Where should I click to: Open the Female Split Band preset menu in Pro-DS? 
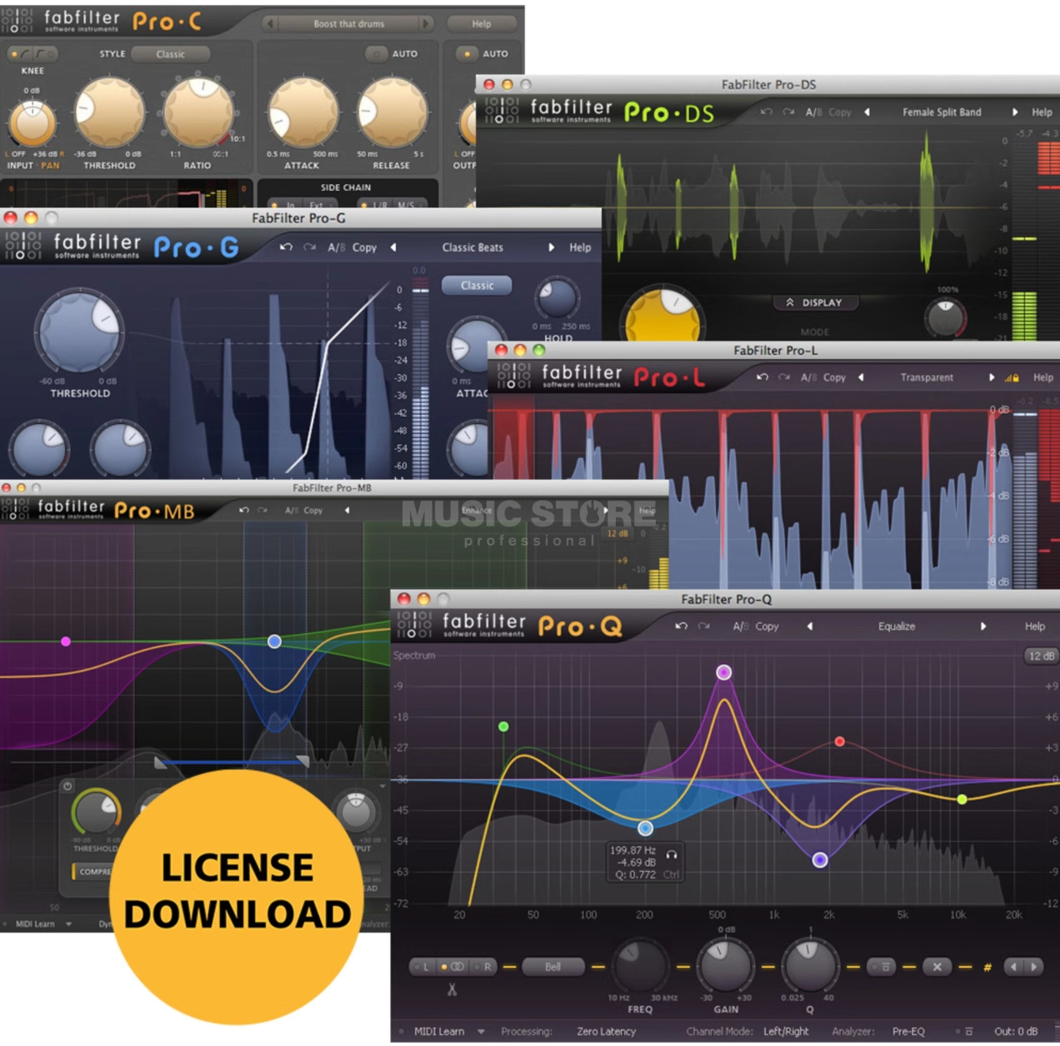942,112
